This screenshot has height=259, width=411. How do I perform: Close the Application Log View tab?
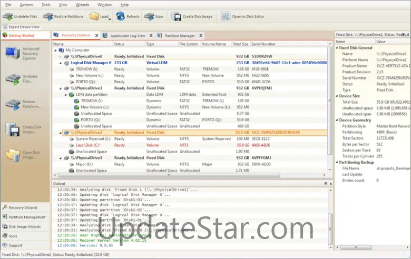coord(151,36)
